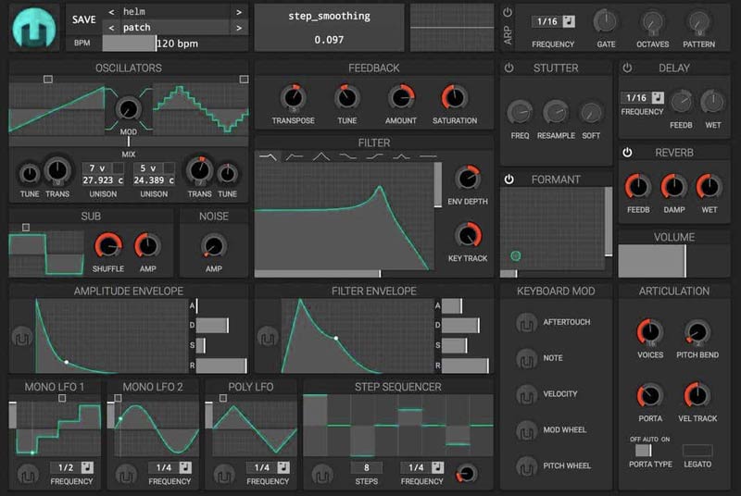The image size is (741, 496).
Task: Enable the ARP power button
Action: click(x=508, y=12)
